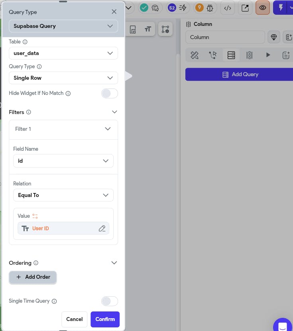This screenshot has height=331, width=293.
Task: Open the generate children column tab
Action: pyautogui.click(x=249, y=55)
